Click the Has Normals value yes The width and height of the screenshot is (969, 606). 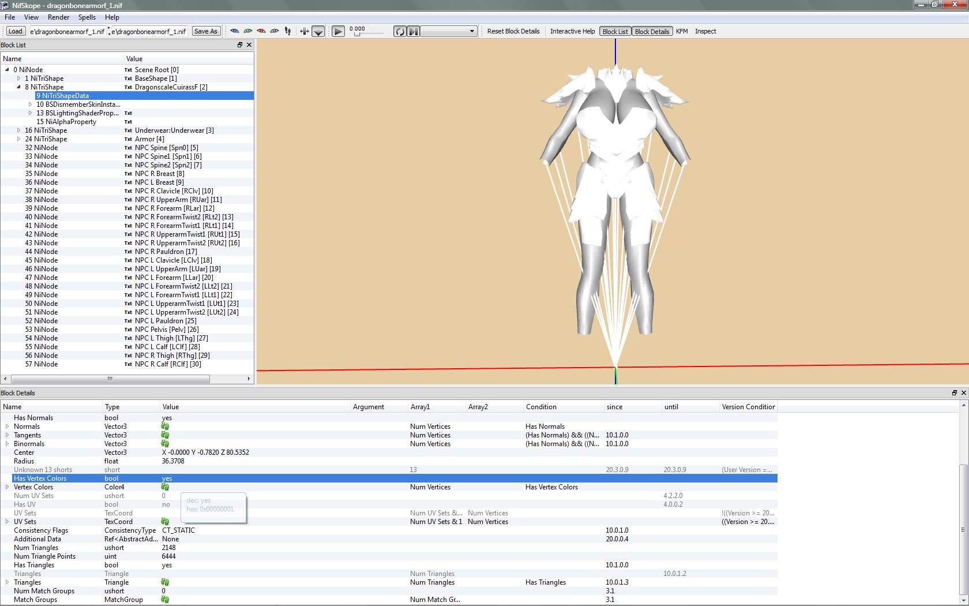point(167,418)
